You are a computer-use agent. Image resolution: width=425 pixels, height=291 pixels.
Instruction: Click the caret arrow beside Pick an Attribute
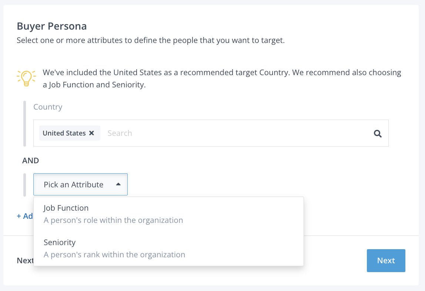tap(118, 184)
